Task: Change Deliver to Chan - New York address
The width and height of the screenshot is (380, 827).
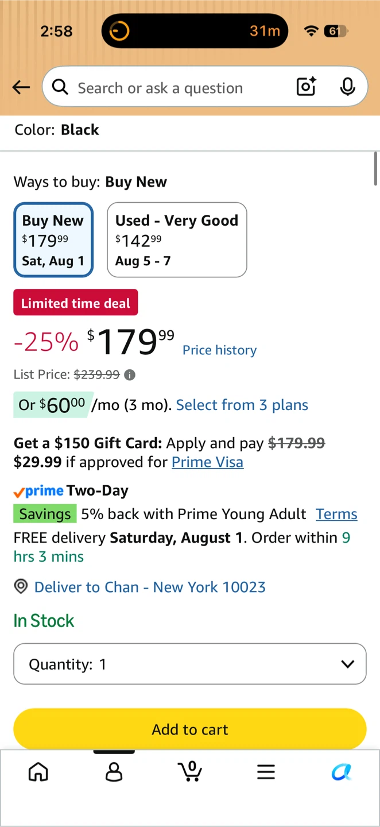Action: [x=150, y=587]
